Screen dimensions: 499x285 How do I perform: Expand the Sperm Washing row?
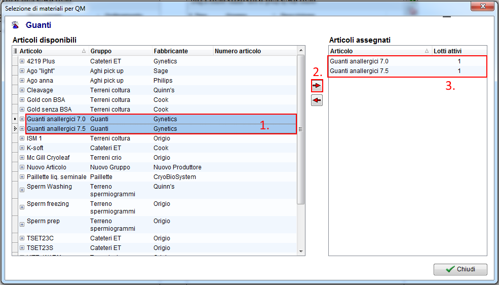click(22, 190)
